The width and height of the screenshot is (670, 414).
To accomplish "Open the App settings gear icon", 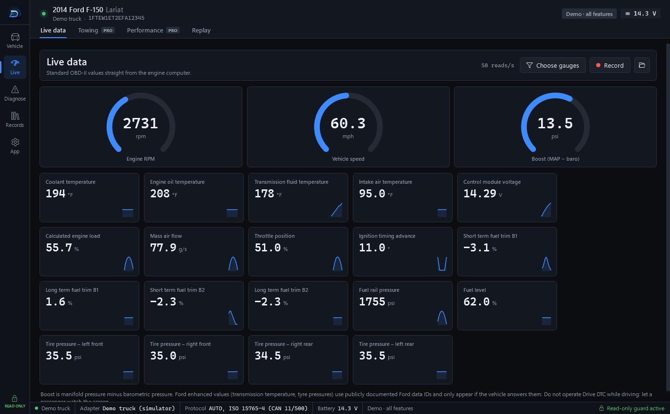I will coord(15,142).
